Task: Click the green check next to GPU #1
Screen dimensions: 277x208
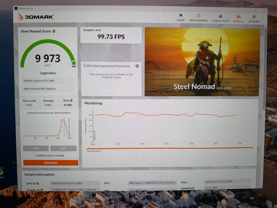Action: click(x=38, y=183)
